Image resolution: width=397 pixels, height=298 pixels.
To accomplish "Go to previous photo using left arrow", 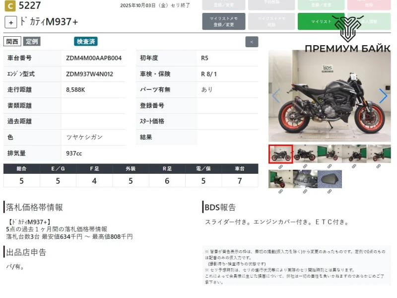I will [x=276, y=96].
